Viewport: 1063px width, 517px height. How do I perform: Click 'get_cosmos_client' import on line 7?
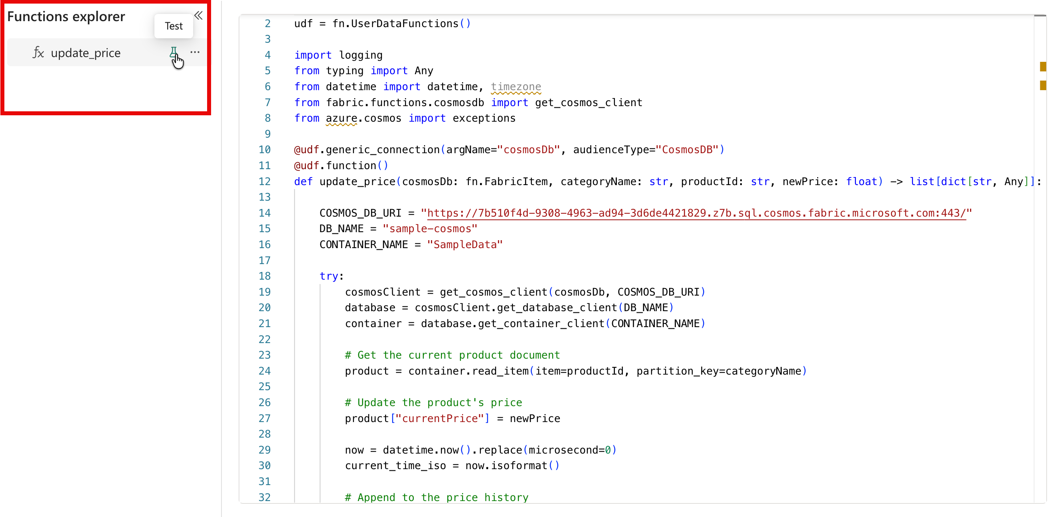pyautogui.click(x=589, y=103)
